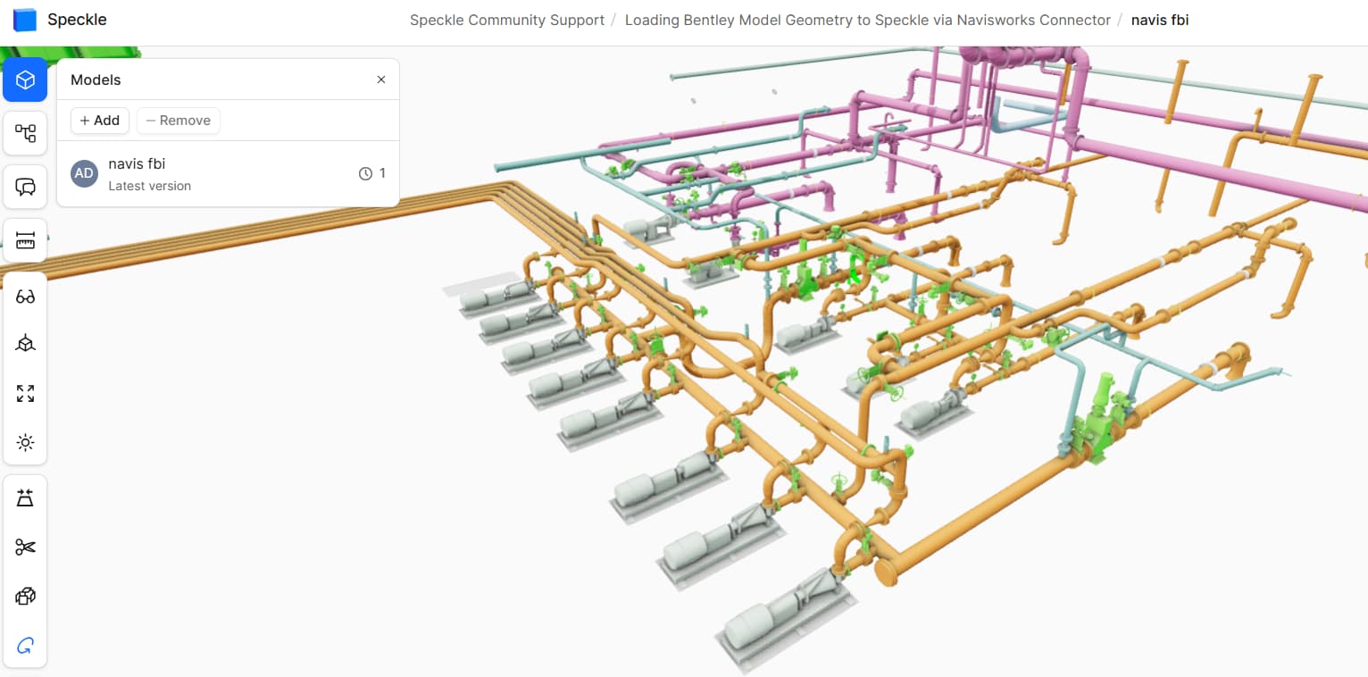
Task: Open the Views glasses icon
Action: 25,297
